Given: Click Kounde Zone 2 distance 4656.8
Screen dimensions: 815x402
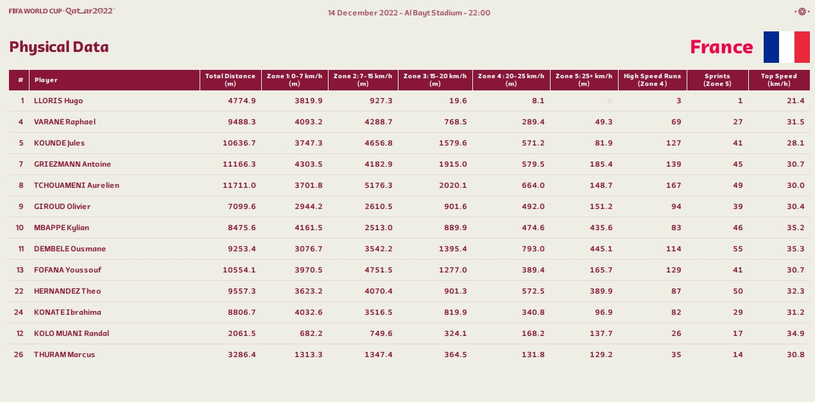Looking at the screenshot, I should click(379, 143).
